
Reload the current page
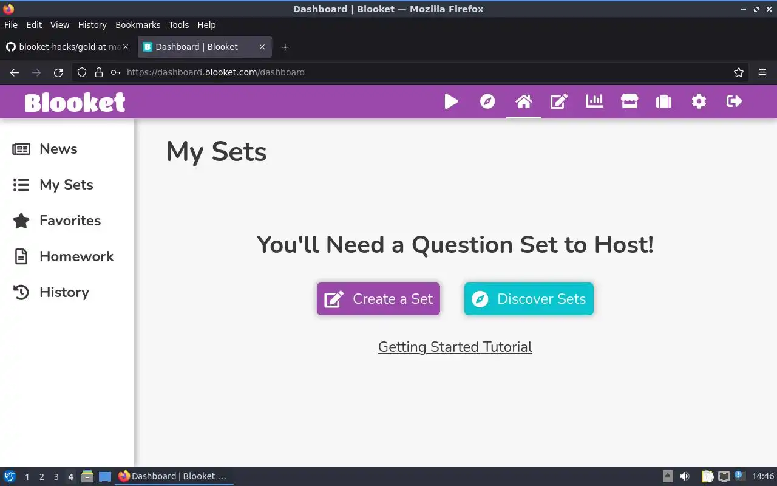58,72
